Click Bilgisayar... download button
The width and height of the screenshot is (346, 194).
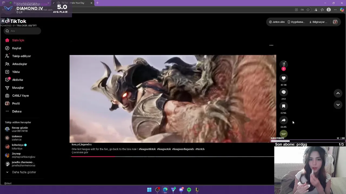[x=318, y=22]
